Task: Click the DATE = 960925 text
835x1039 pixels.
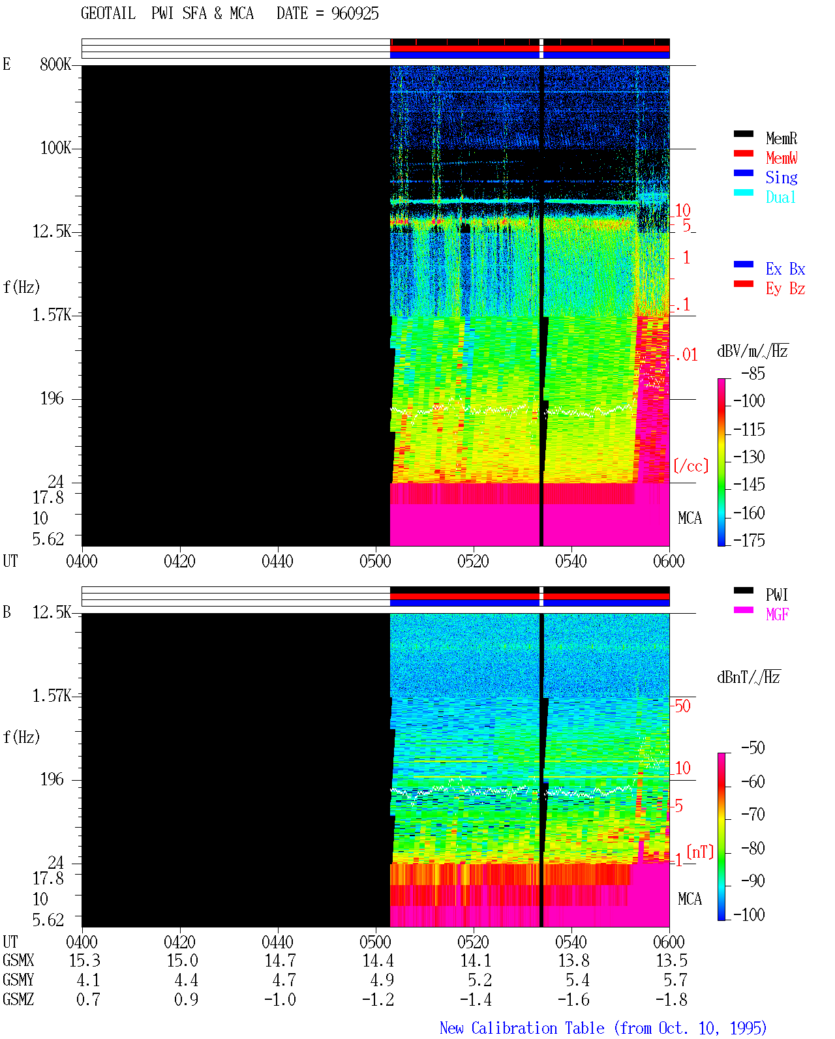Action: (327, 14)
